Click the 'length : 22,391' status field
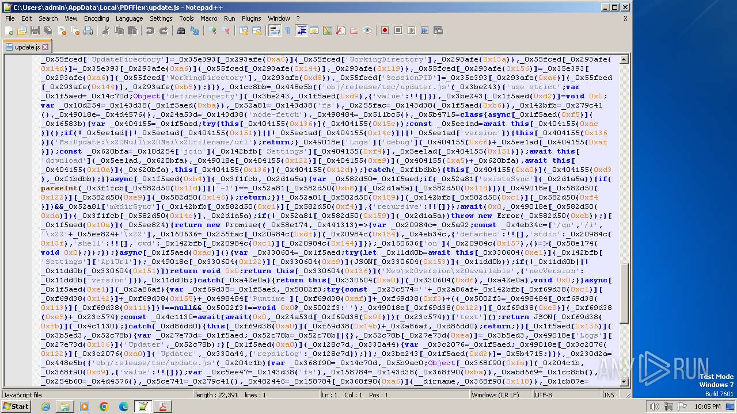737x414 pixels. tap(216, 395)
